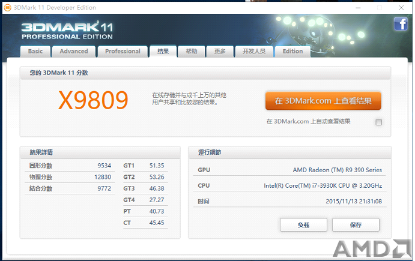Image resolution: width=415 pixels, height=261 pixels.
Task: Click the CT value 45.45
Action: point(157,223)
